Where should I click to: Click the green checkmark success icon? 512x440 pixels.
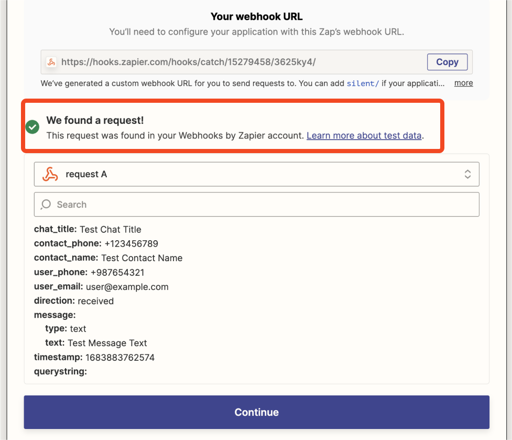[32, 127]
